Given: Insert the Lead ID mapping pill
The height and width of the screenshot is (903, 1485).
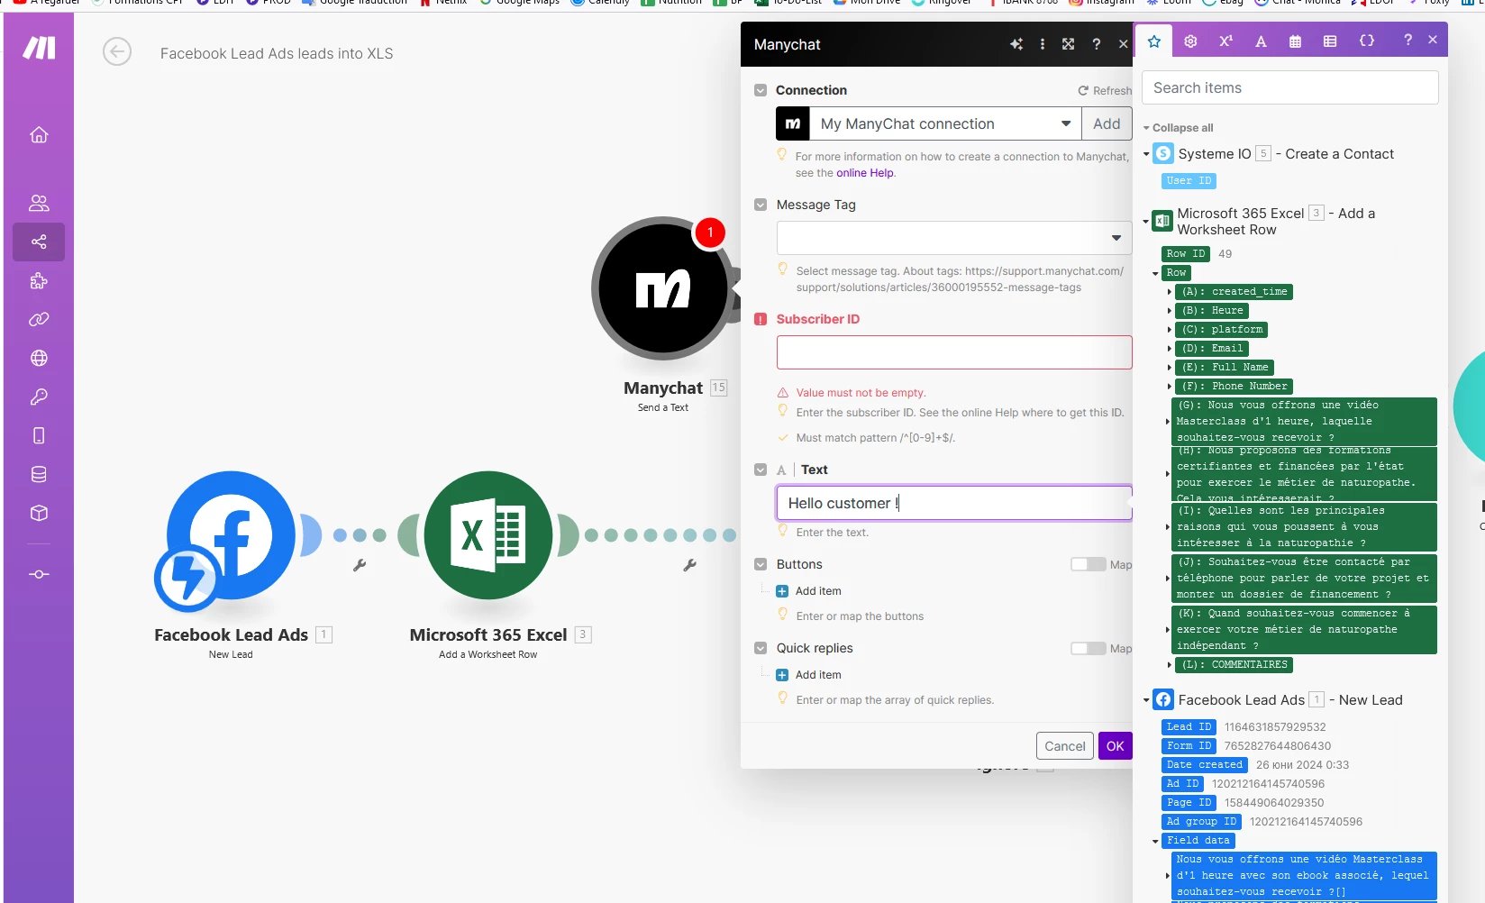Looking at the screenshot, I should coord(1189,727).
